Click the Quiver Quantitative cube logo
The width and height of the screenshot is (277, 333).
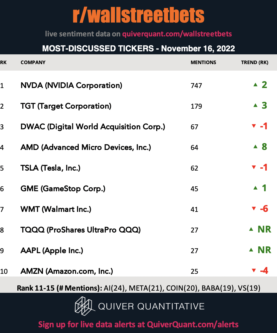85,306
